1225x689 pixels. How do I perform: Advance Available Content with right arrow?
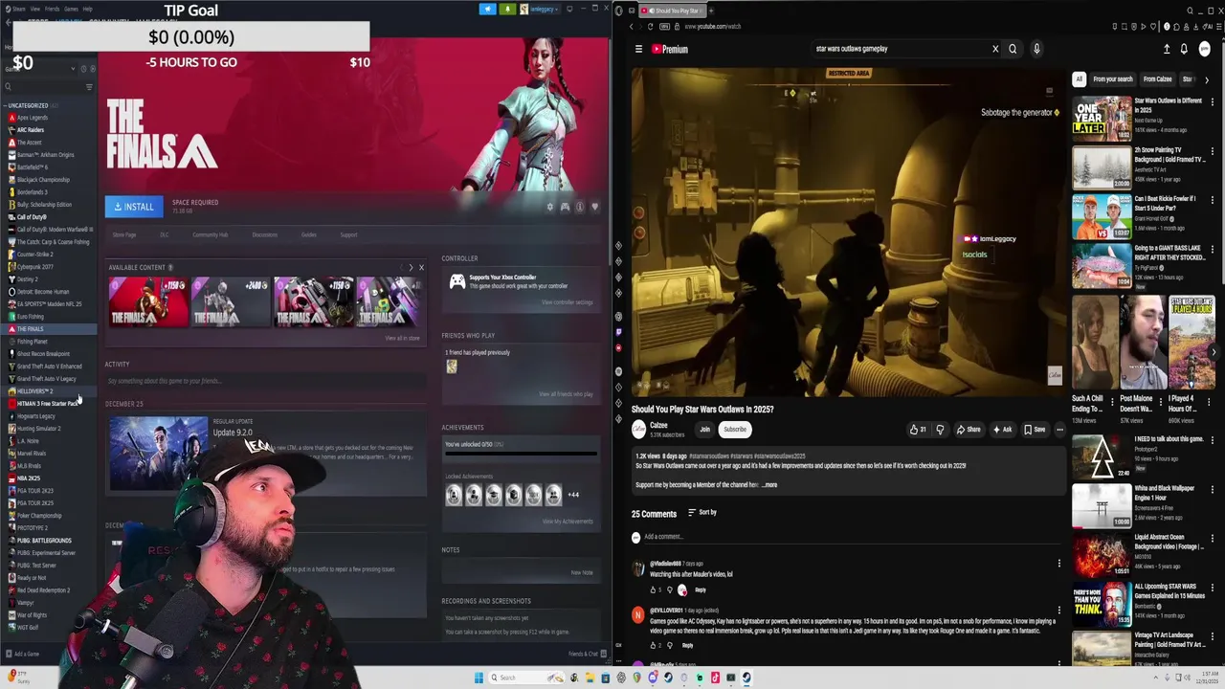[411, 267]
